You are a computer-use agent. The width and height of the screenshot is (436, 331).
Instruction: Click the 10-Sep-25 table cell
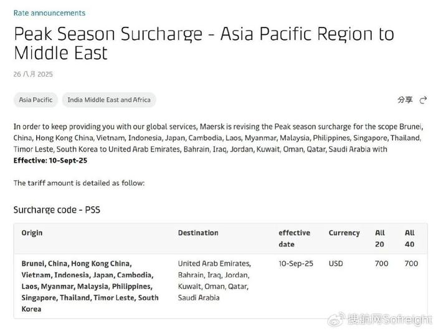click(296, 264)
